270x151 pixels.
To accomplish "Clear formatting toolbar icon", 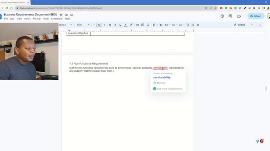I will pos(198,25).
